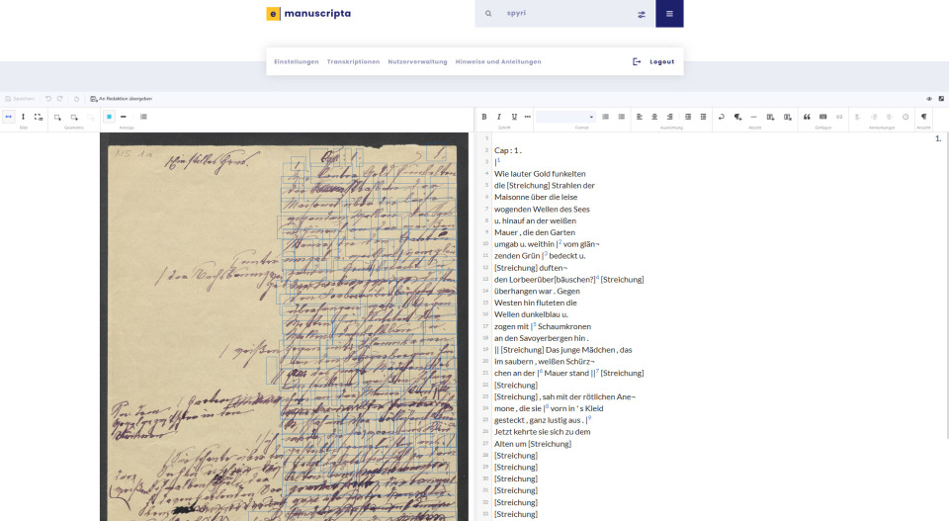Viewport: 949px width, 521px height.
Task: Click the fullscreen expand editor icon
Action: pos(941,99)
